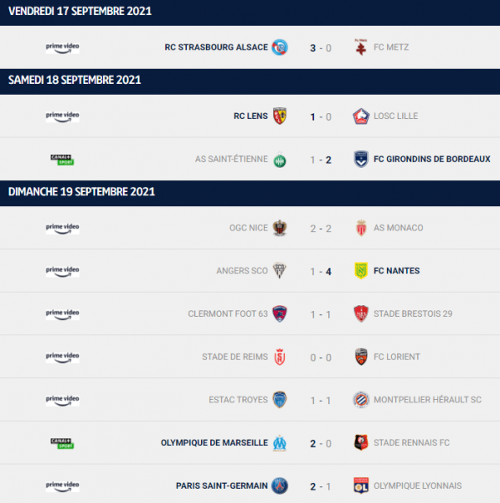
Task: Open the 2 - 1 PSG–Lyon match score
Action: tap(321, 486)
